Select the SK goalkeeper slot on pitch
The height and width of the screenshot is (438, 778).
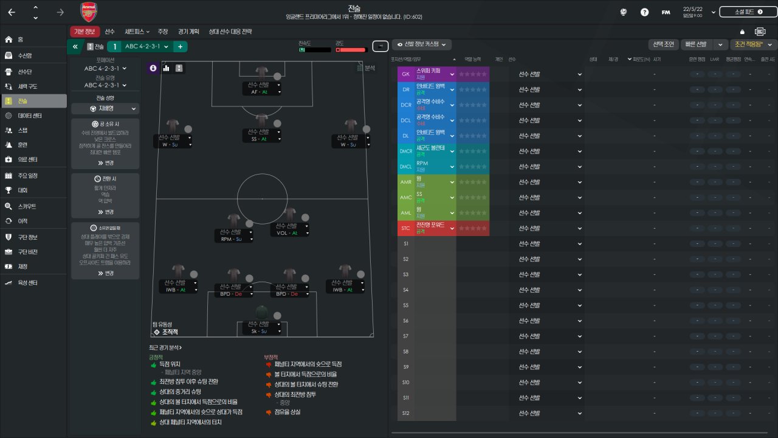click(262, 327)
